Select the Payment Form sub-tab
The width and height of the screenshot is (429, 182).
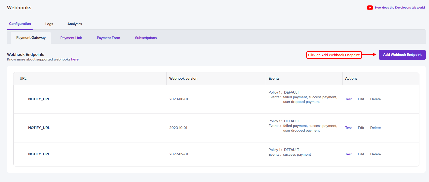coord(108,38)
